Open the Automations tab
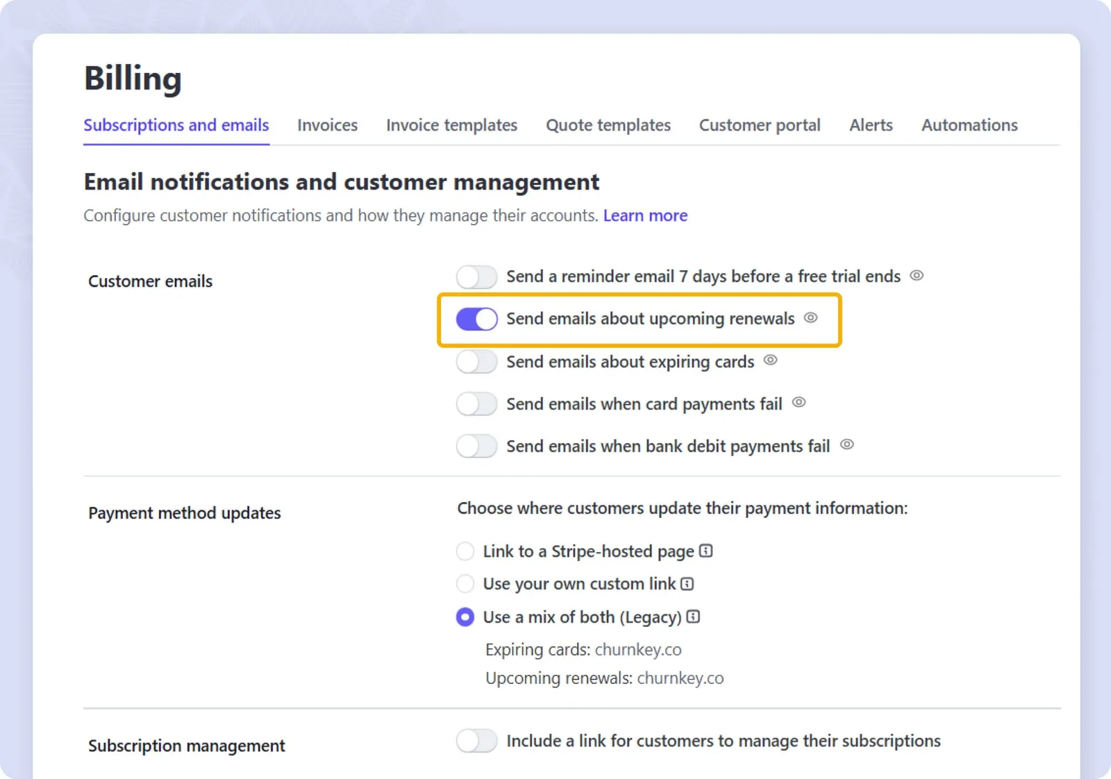Screen dimensions: 1111x779 (x=969, y=125)
